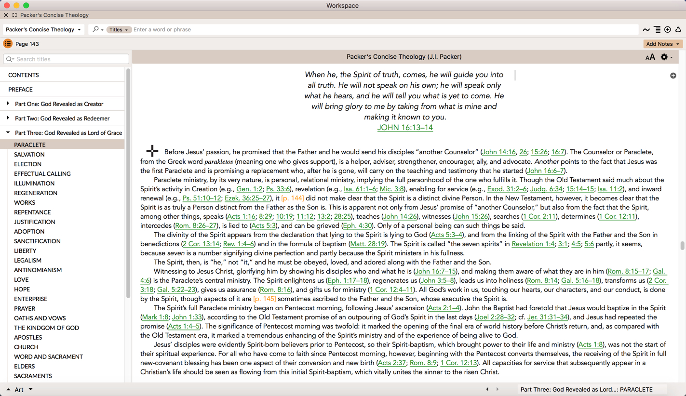Click the Page 143 label
Screen dimensions: 686x396
point(27,44)
